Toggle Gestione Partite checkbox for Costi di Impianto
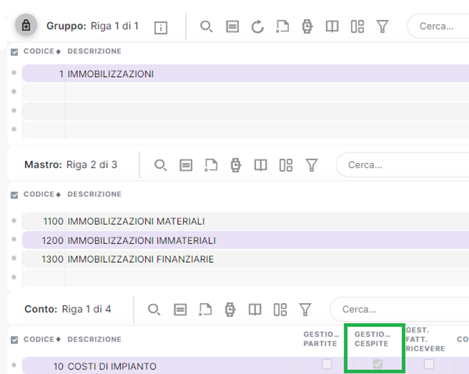The width and height of the screenshot is (469, 374). tap(327, 364)
